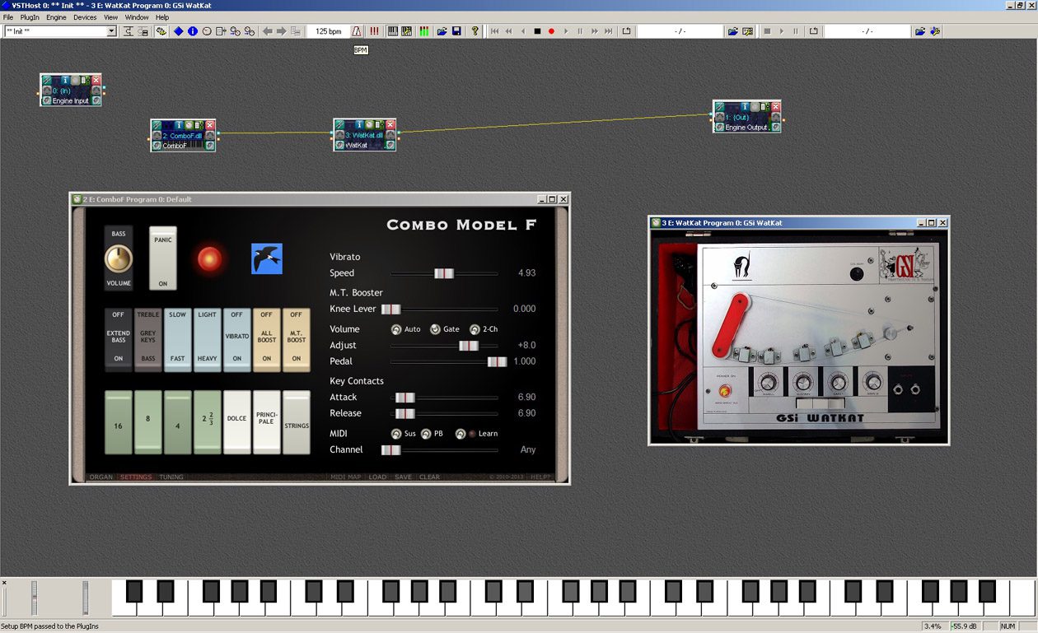Click the edit pencil icon on Engine Input node

coord(46,81)
